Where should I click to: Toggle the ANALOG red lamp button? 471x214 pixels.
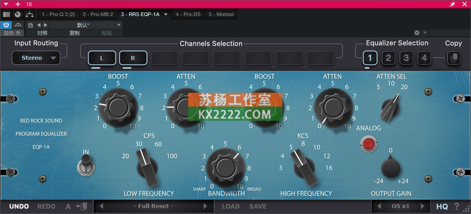click(368, 143)
